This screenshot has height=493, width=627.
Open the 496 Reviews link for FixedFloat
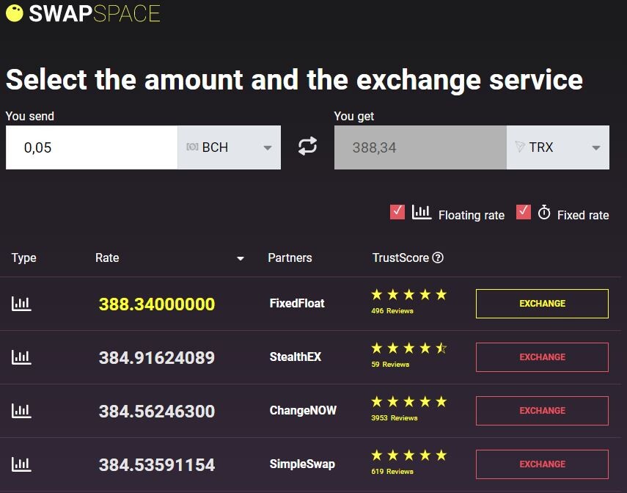pos(392,311)
